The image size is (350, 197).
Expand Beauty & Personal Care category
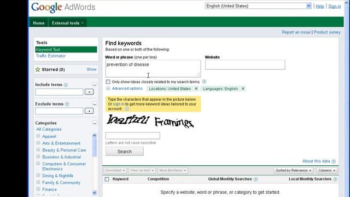(38, 149)
